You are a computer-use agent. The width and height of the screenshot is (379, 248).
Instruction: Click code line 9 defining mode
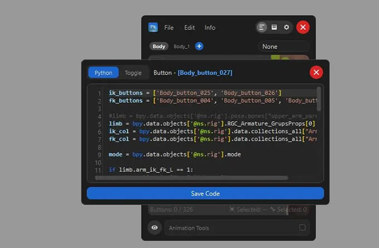click(x=174, y=155)
